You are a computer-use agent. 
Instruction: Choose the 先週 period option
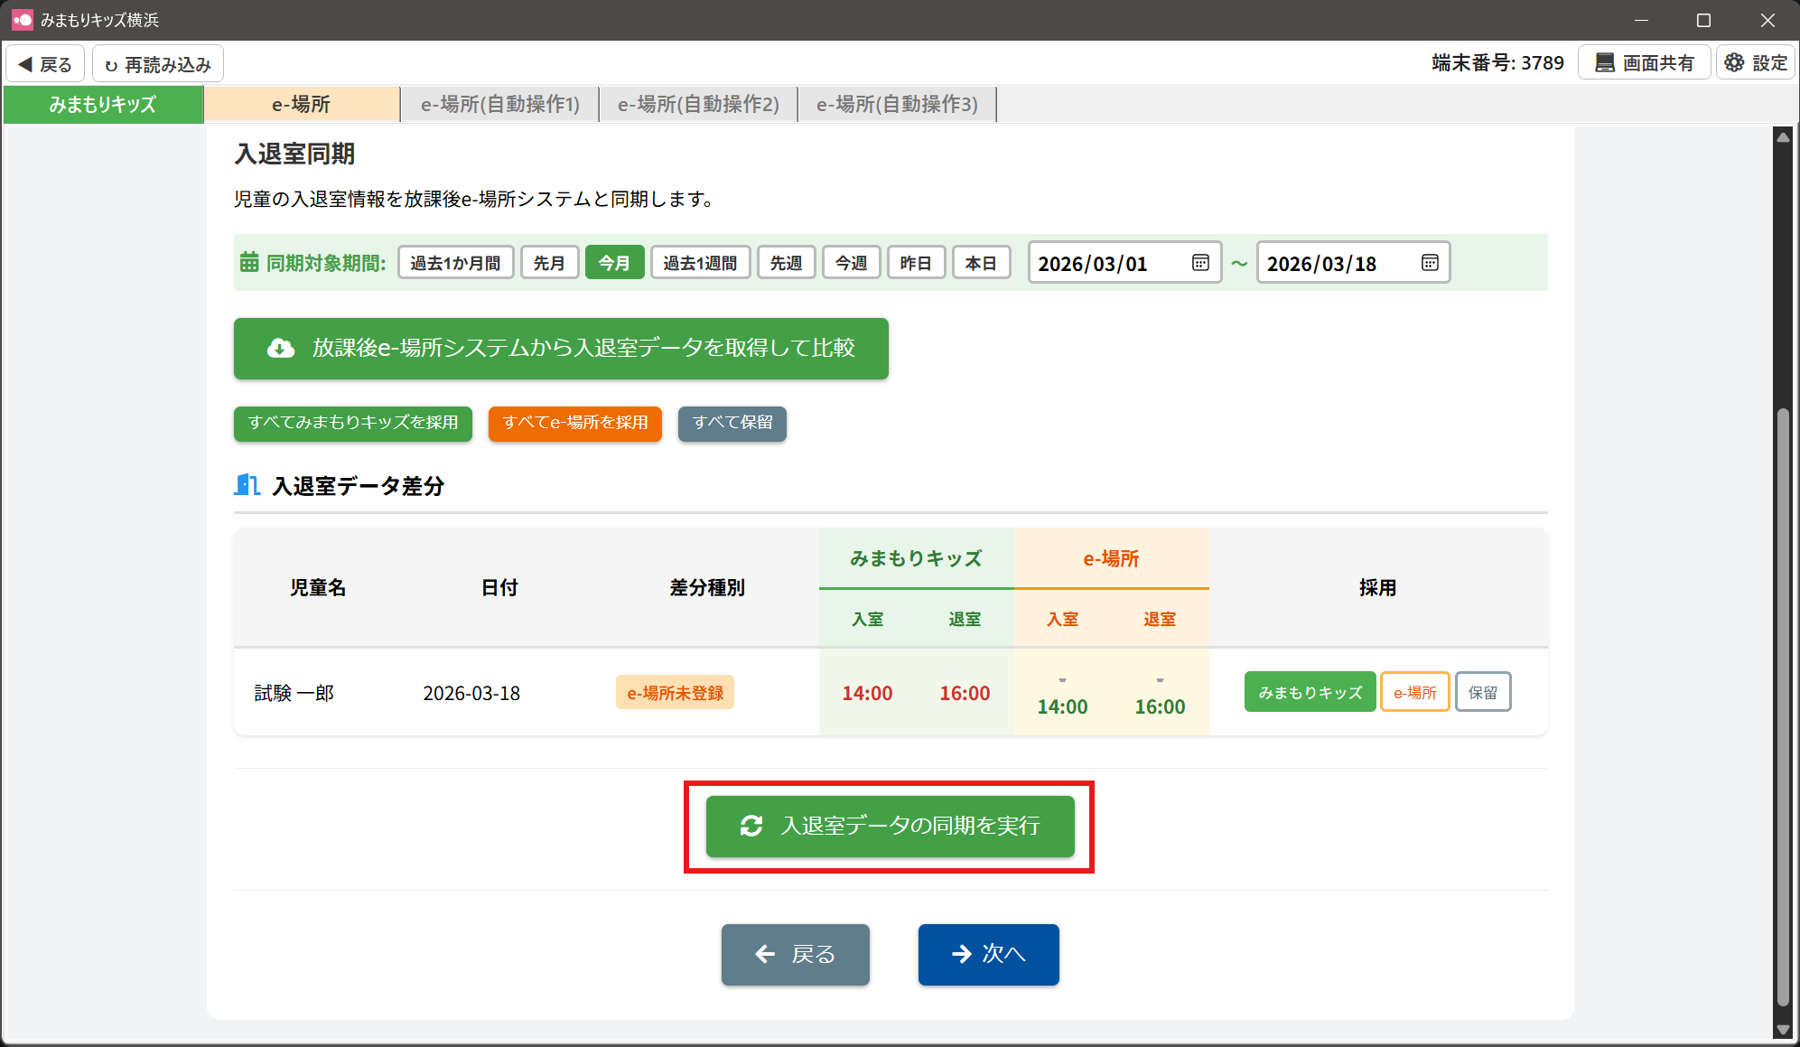[786, 263]
